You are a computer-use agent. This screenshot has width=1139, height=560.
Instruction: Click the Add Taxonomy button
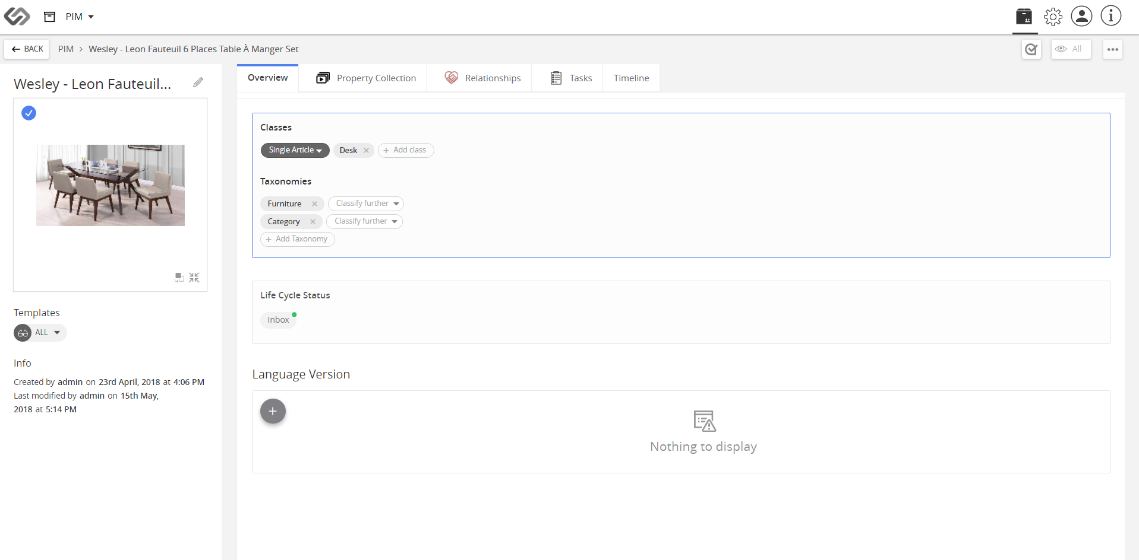tap(298, 239)
